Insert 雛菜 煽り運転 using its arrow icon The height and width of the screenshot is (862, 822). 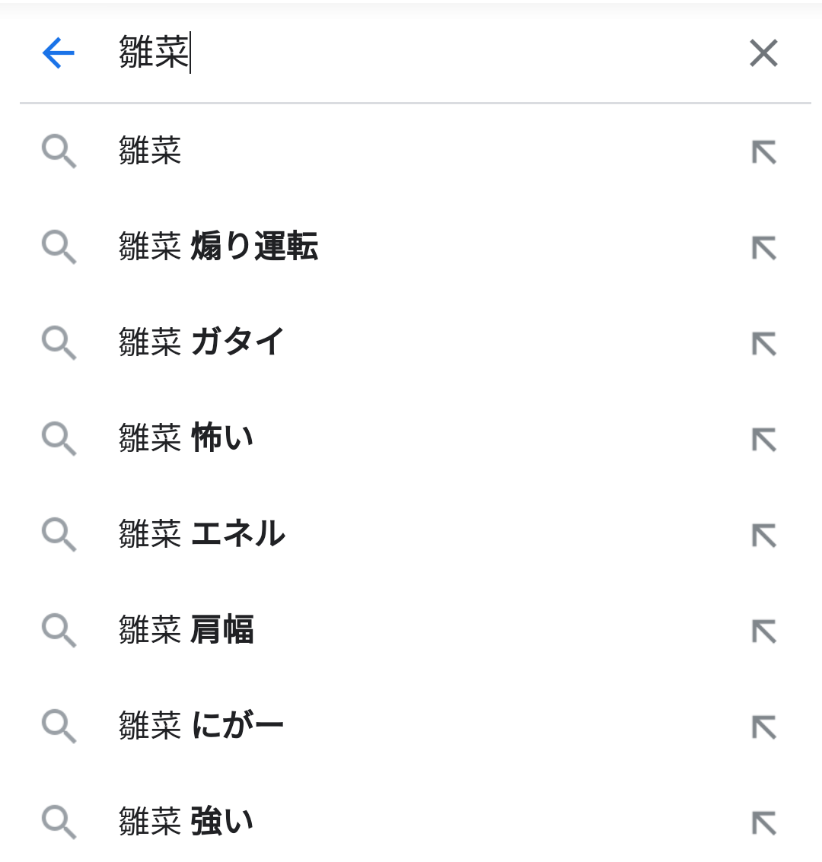(763, 248)
